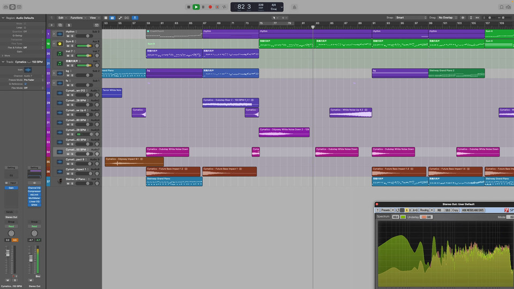Open the Drag No Overlap dropdown

448,18
